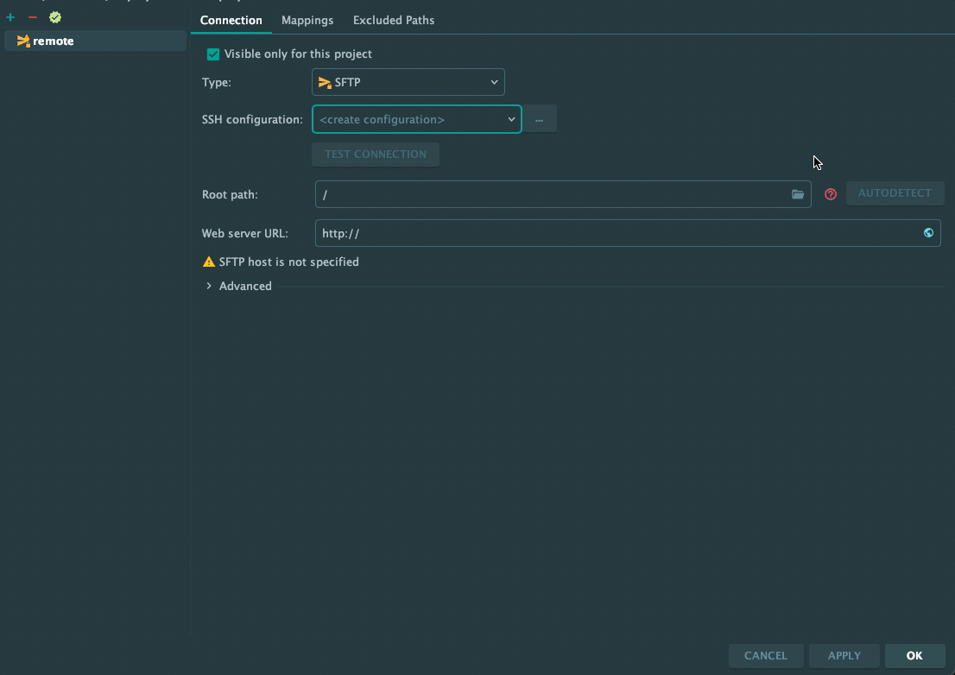Open the Mappings tab
Viewport: 955px width, 675px height.
[307, 20]
